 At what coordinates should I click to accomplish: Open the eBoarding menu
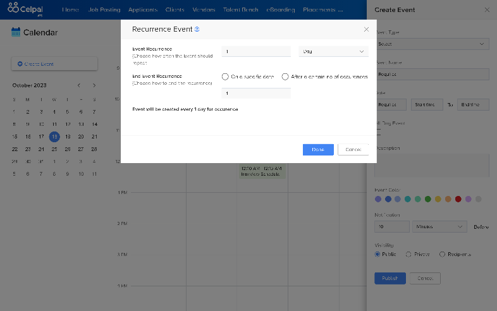tap(281, 9)
